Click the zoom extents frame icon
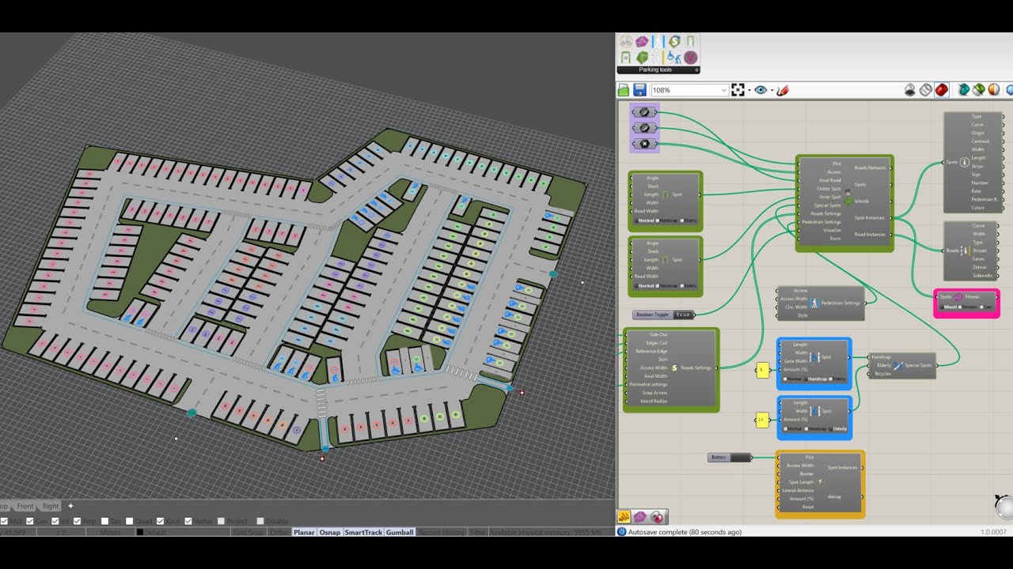Screen dimensions: 1013x569 tap(738, 90)
